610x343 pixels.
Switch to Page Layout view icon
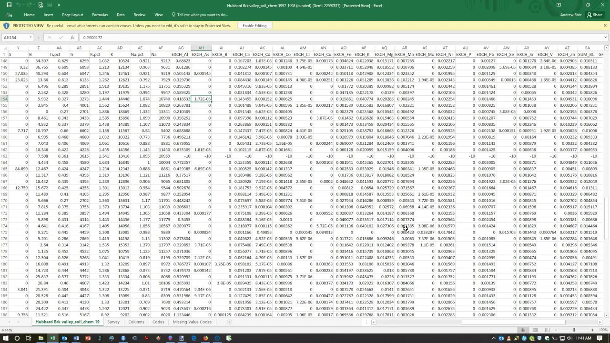pyautogui.click(x=535, y=330)
